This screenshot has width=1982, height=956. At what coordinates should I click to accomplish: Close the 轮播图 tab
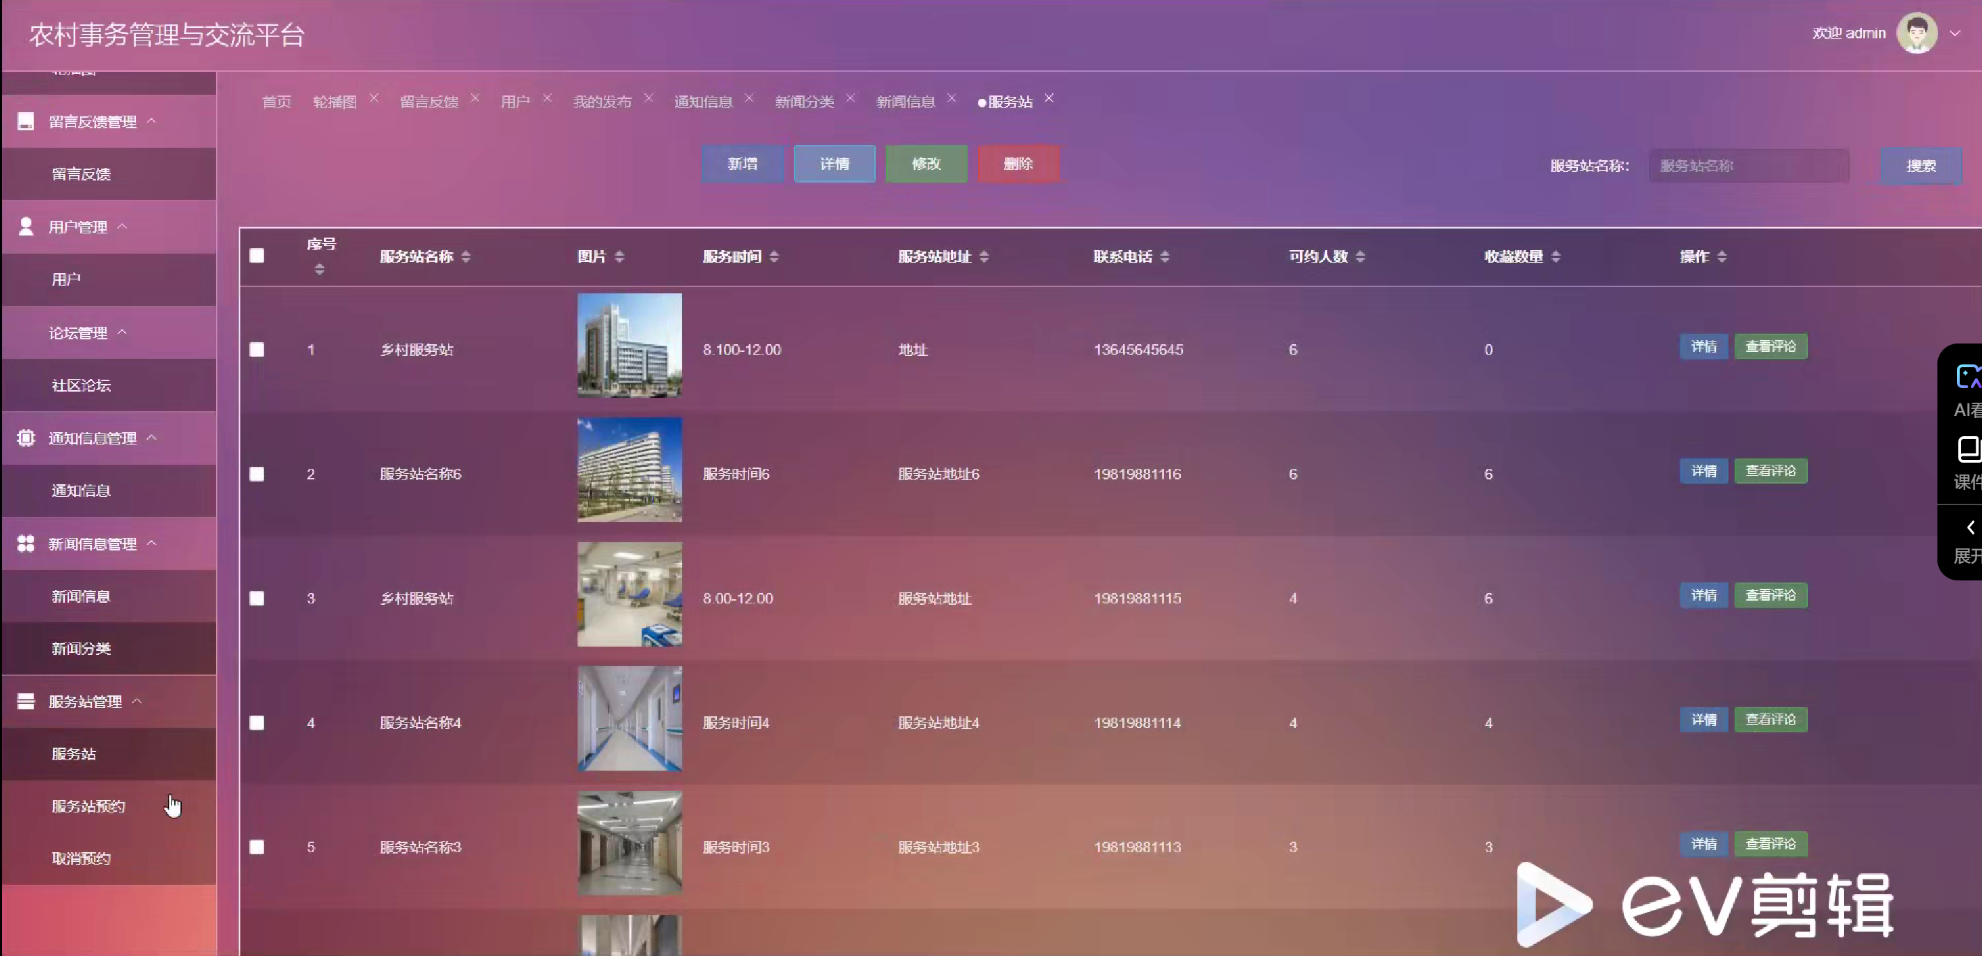374,98
